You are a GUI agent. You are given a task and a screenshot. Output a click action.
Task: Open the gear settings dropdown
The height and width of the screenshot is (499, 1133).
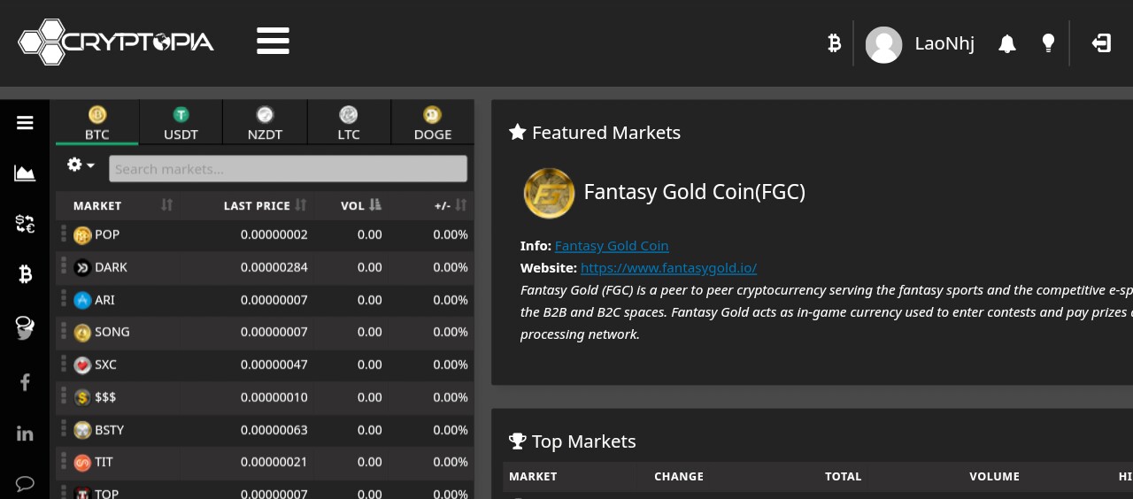[81, 165]
